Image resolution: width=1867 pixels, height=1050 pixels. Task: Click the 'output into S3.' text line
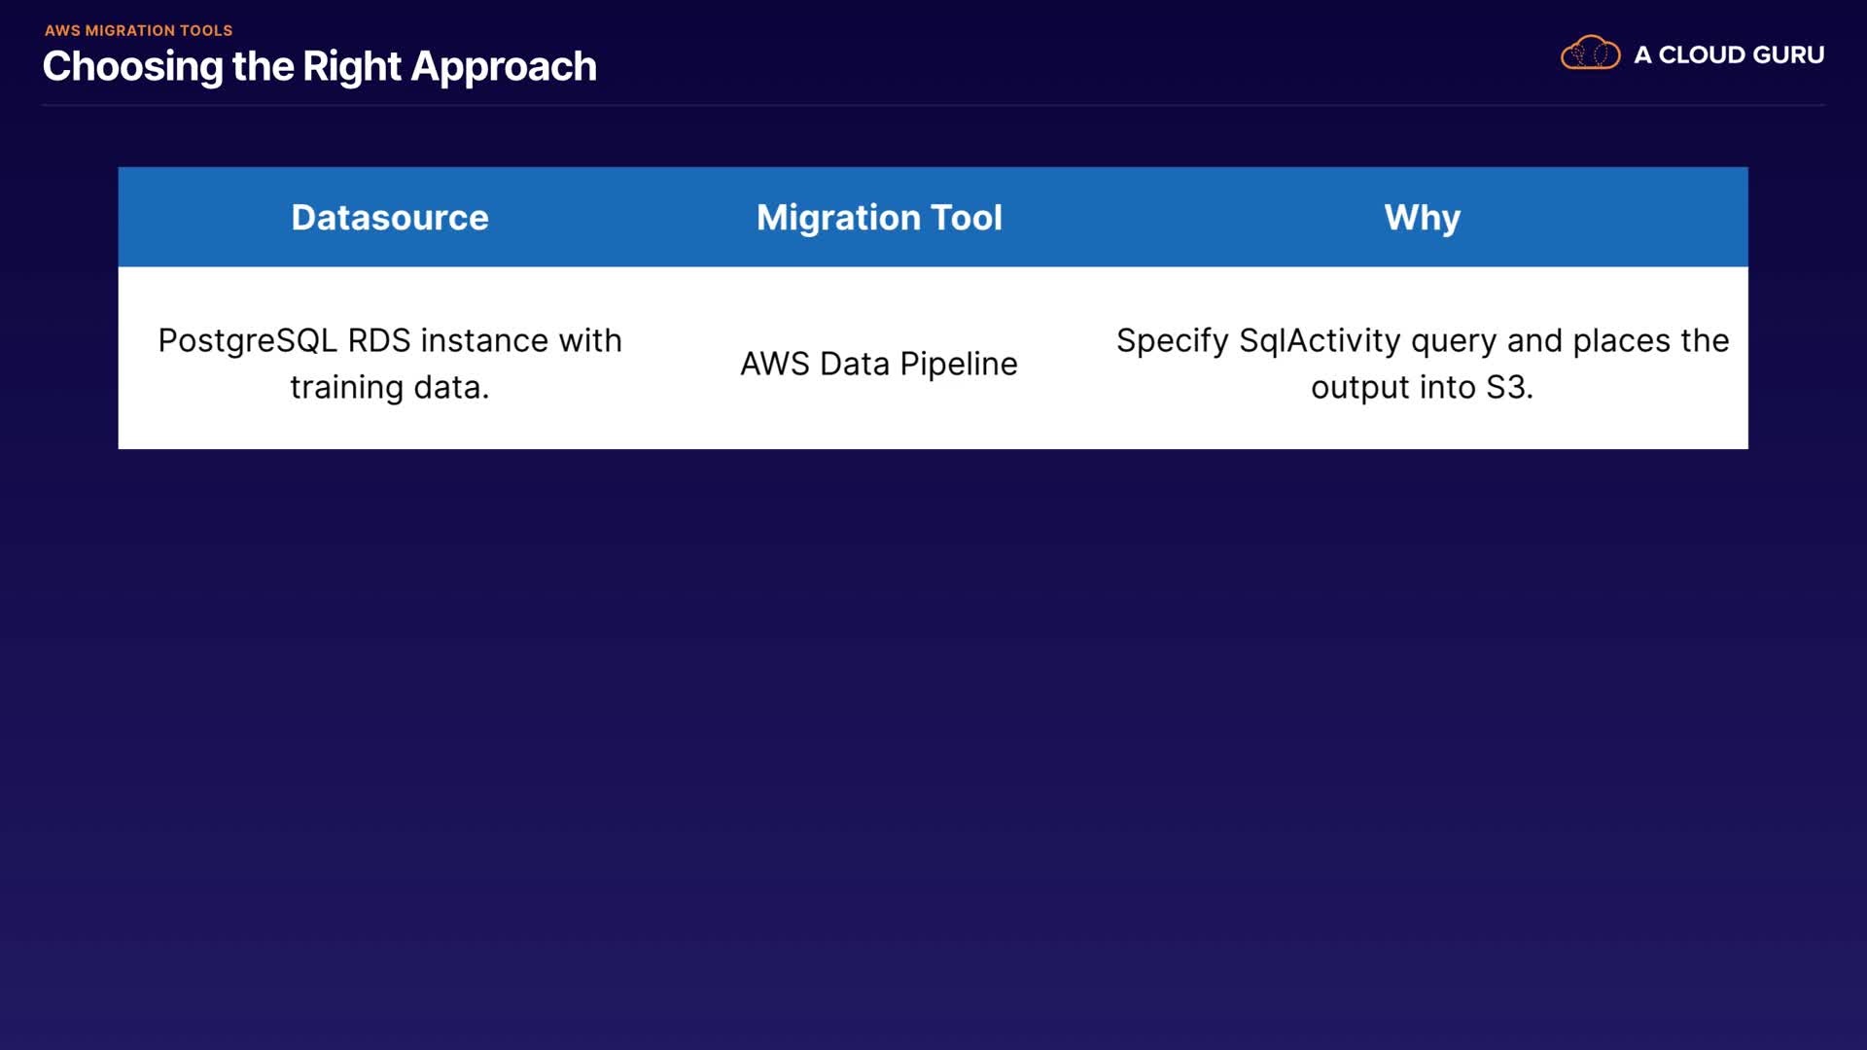1422,387
